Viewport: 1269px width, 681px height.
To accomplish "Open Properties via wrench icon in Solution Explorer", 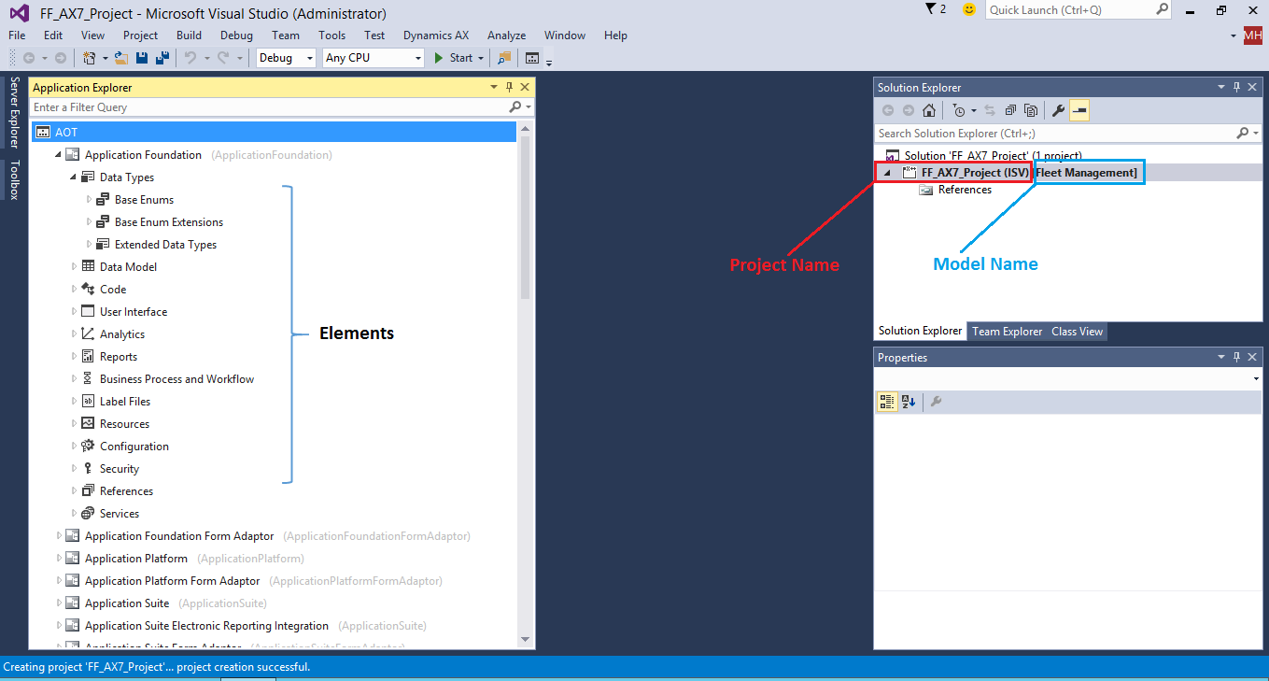I will (x=1058, y=110).
